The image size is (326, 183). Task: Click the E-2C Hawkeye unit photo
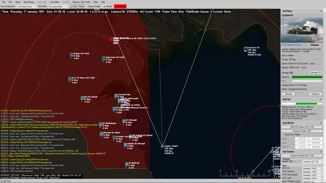pos(302,30)
